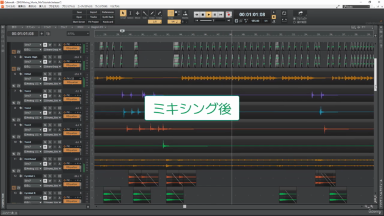Viewport: 384px width, 216px height.
Task: Activate the Edit tool icon
Action: pyautogui.click(x=145, y=13)
